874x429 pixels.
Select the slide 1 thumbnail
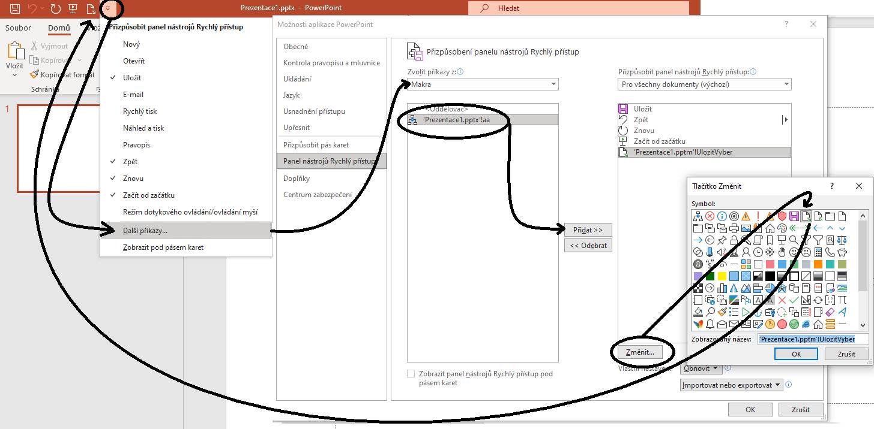coord(58,148)
